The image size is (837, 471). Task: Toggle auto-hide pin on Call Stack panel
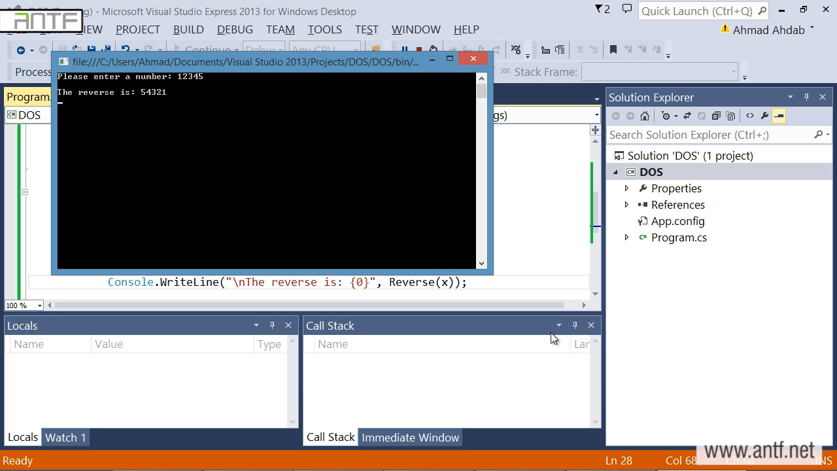pyautogui.click(x=575, y=325)
